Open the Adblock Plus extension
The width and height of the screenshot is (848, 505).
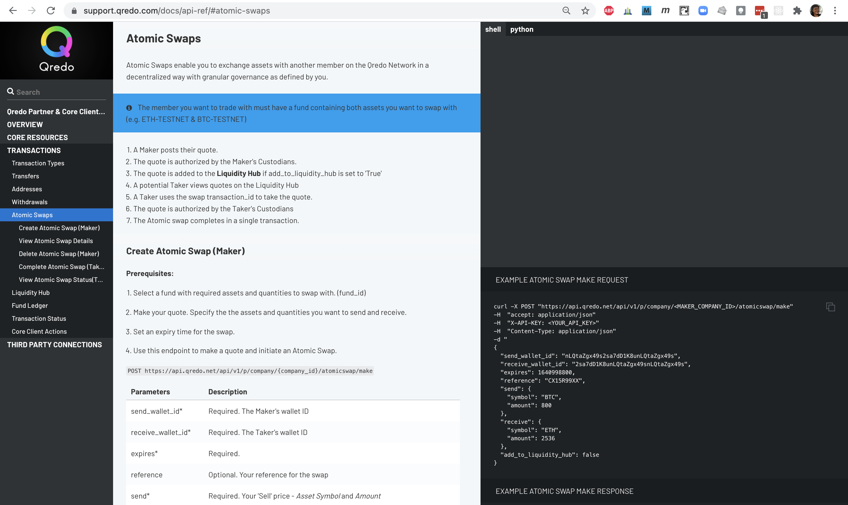(x=609, y=11)
